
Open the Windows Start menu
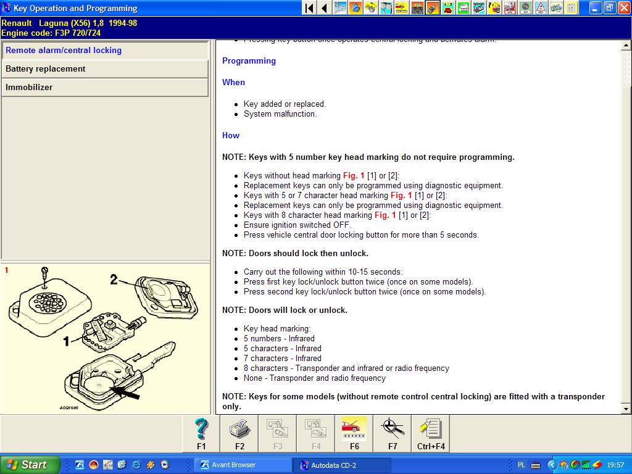[x=30, y=465]
